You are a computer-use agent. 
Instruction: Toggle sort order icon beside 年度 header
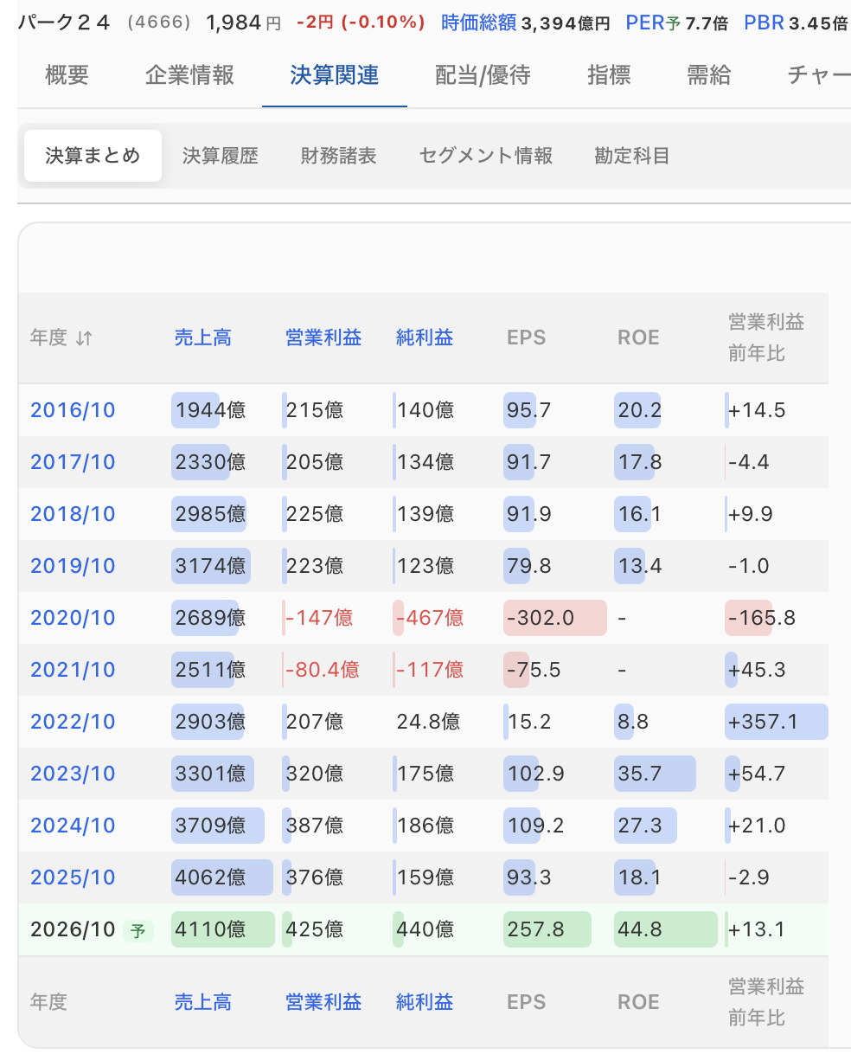pos(84,338)
